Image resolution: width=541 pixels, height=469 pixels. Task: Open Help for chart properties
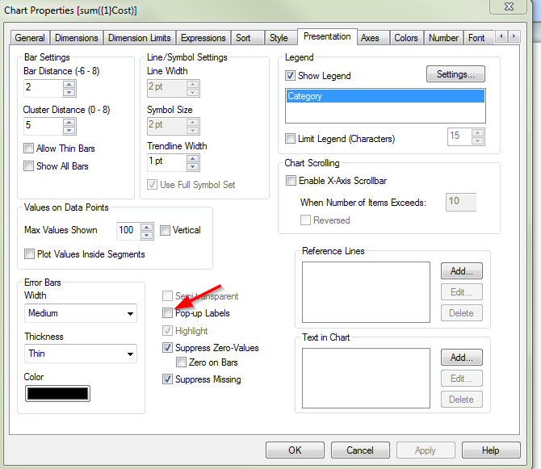click(x=491, y=450)
